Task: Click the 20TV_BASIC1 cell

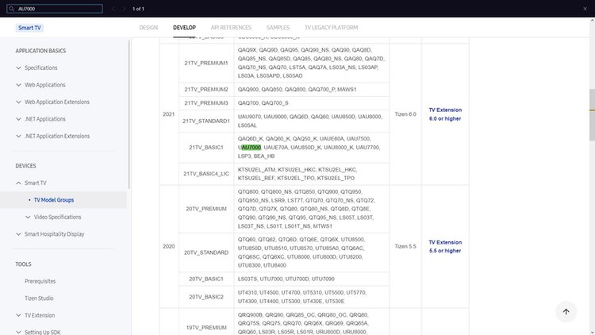Action: 206,279
